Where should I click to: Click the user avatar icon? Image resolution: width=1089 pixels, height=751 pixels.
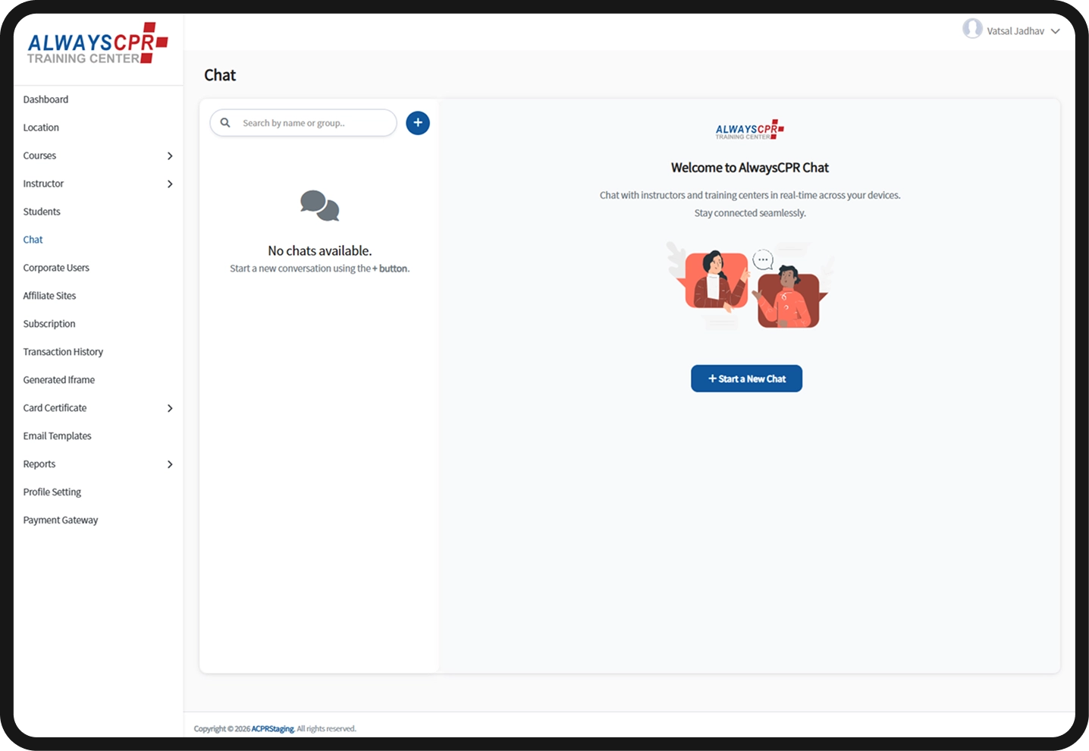click(972, 29)
